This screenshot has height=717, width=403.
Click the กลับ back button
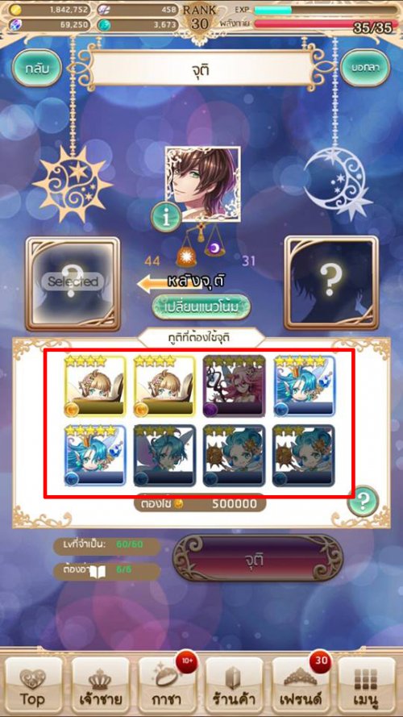(37, 68)
